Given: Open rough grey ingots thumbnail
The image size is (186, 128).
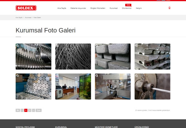Looking at the screenshot, I should tap(113, 57).
